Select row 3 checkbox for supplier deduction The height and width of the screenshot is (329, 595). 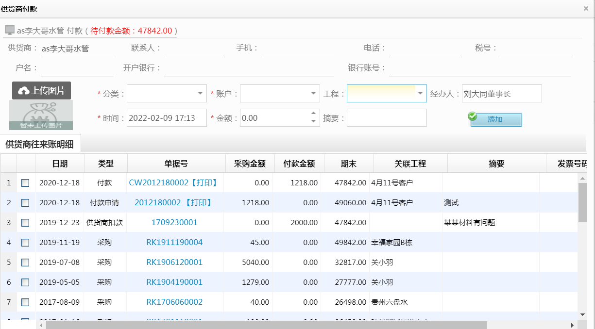click(25, 223)
